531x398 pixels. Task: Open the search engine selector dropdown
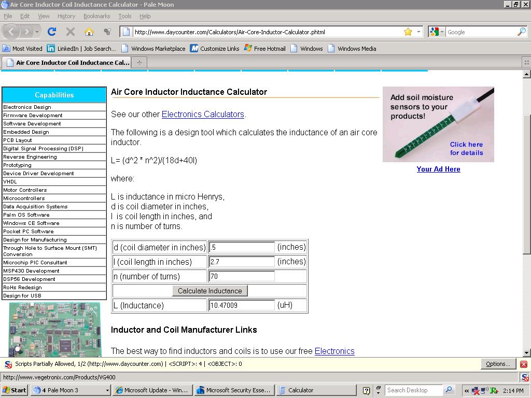436,32
